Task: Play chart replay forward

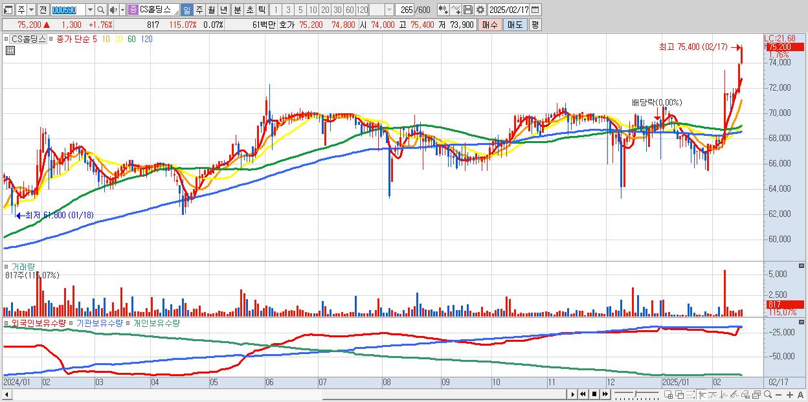Action: 573,394
